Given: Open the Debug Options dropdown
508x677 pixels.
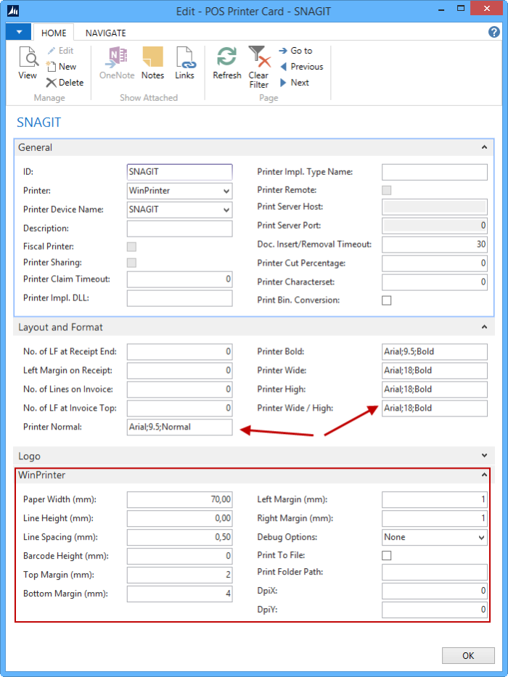Looking at the screenshot, I should click(x=481, y=538).
